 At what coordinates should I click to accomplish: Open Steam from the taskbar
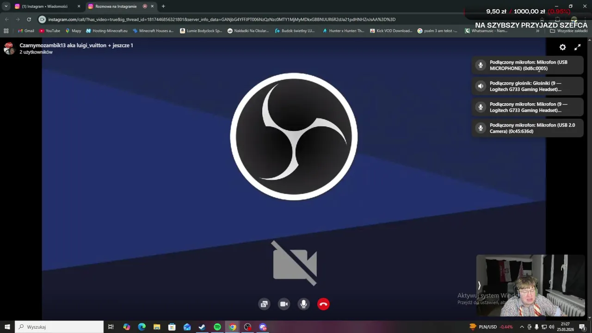(202, 327)
